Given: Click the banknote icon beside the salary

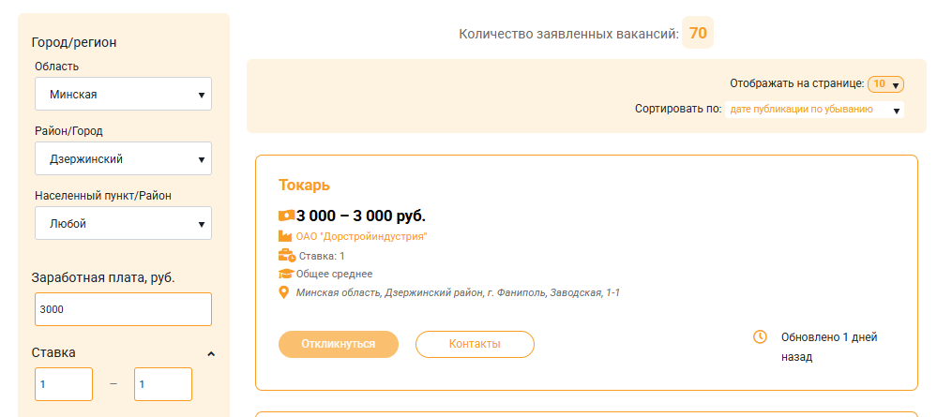Looking at the screenshot, I should click(286, 216).
